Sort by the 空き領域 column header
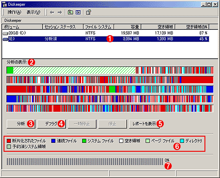 (158, 27)
